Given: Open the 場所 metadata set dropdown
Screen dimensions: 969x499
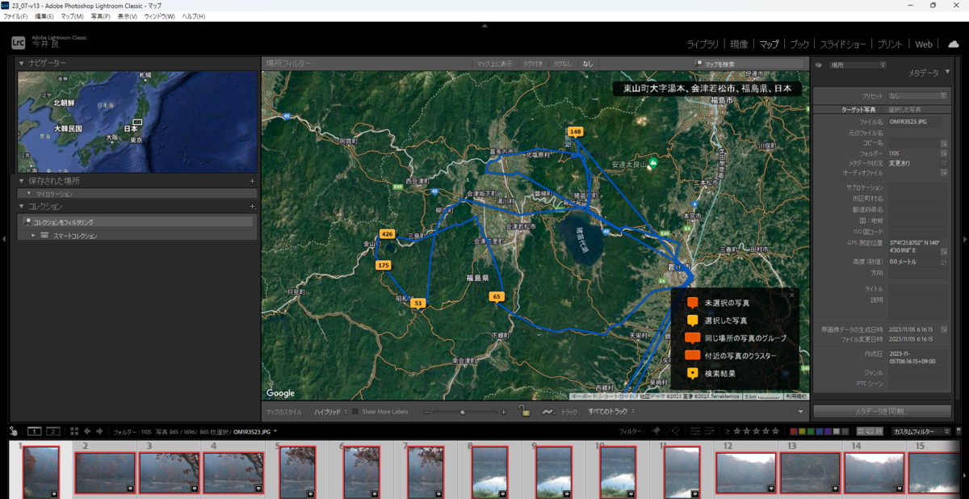Looking at the screenshot, I should pyautogui.click(x=858, y=65).
